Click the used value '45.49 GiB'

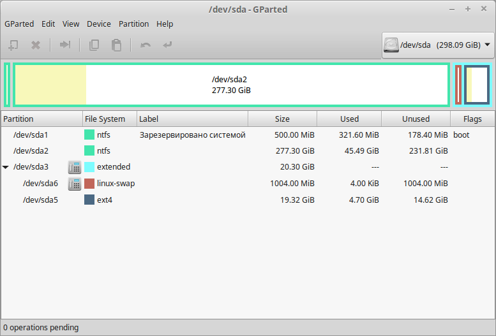(x=361, y=150)
